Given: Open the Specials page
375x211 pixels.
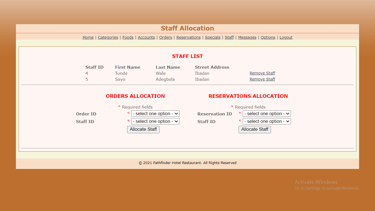Looking at the screenshot, I should (x=212, y=37).
